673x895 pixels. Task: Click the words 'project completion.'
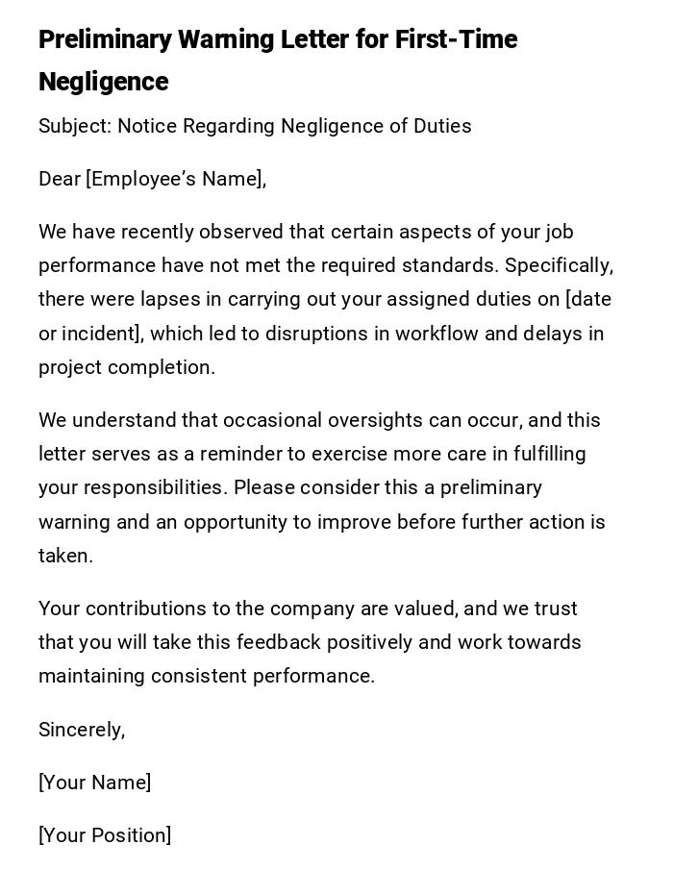(127, 367)
